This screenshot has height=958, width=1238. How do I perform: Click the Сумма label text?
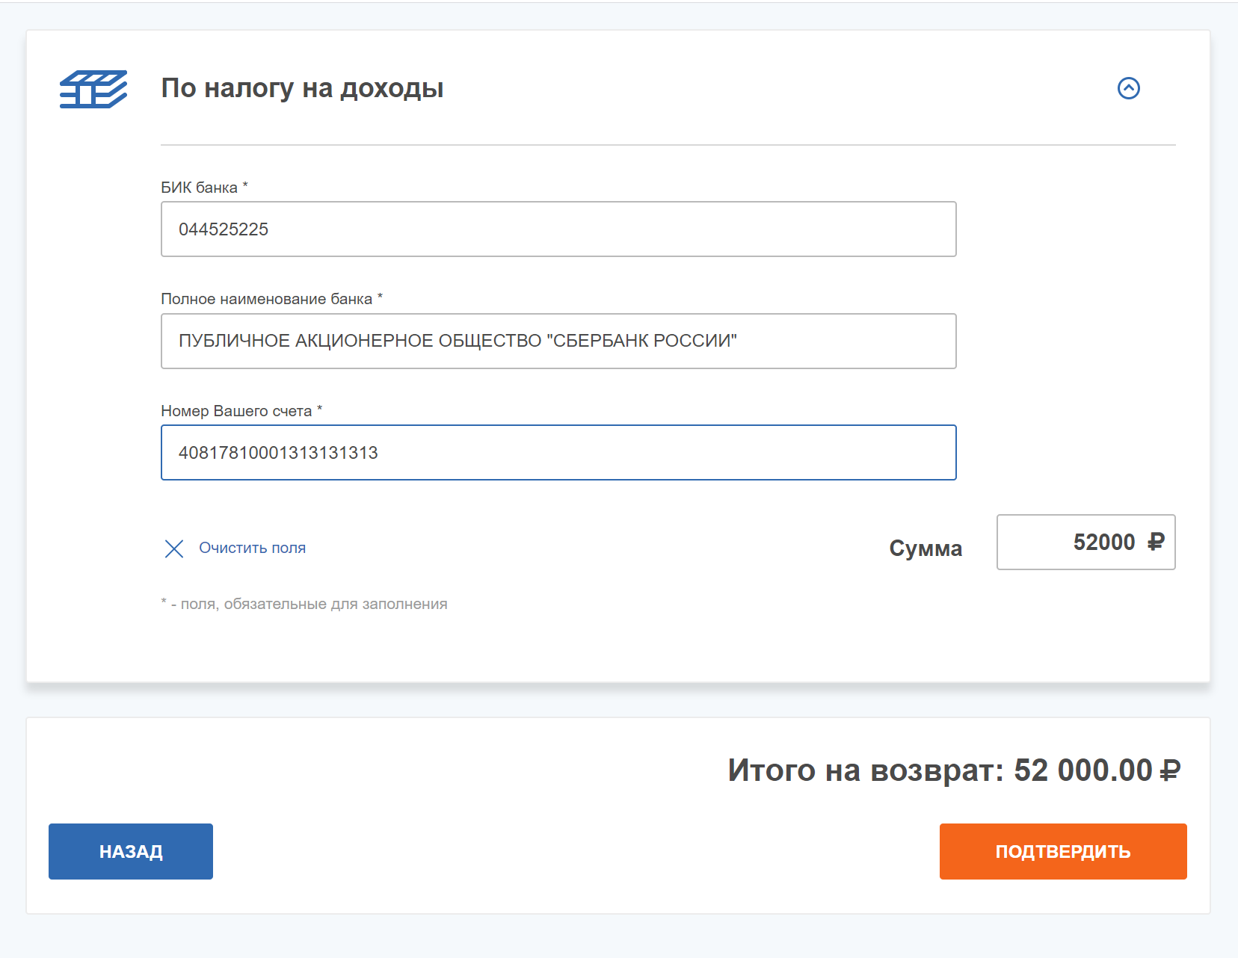pos(925,548)
